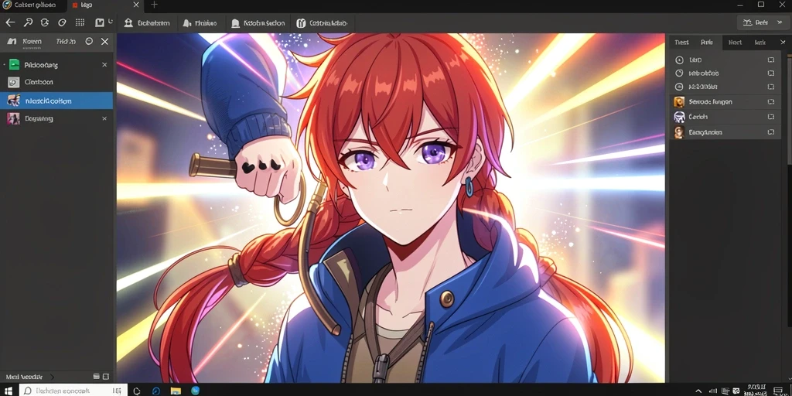
Task: Switch to the second tab in right panel
Action: point(707,43)
